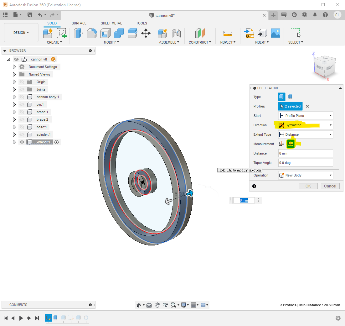Click the Insert SVG icon

point(249,33)
